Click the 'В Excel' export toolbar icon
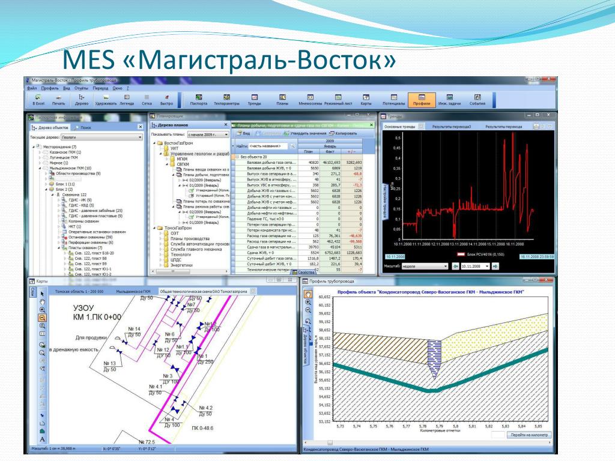615x461 pixels. (x=38, y=100)
